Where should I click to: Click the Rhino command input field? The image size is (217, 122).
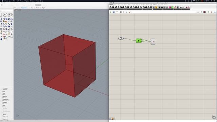[x=7, y=11]
